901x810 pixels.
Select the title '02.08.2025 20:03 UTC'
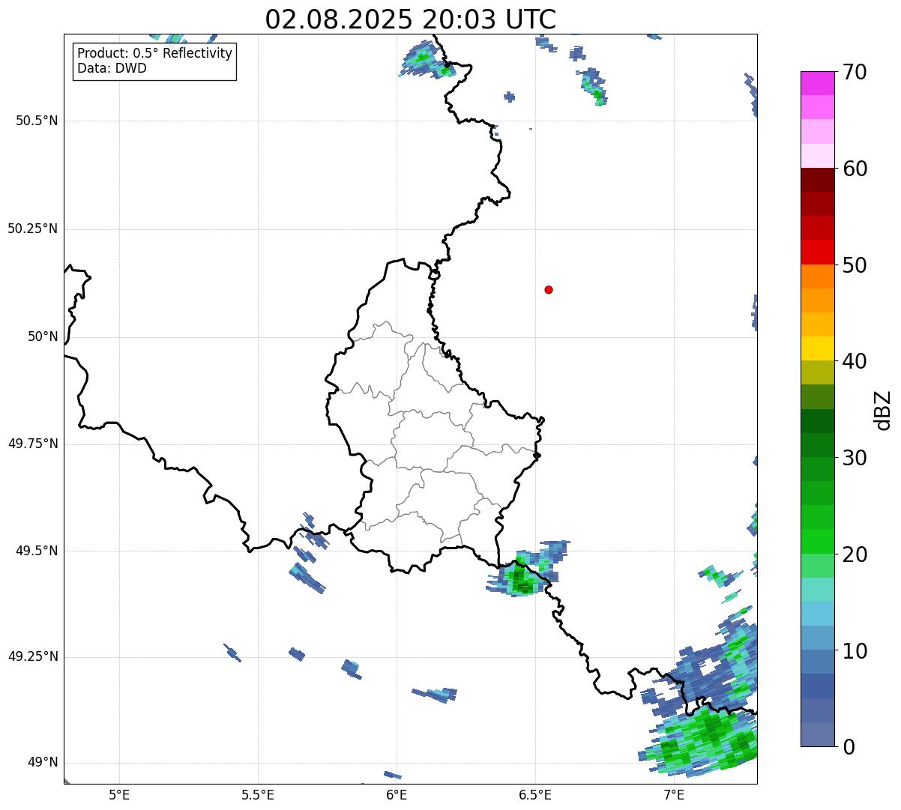(411, 19)
